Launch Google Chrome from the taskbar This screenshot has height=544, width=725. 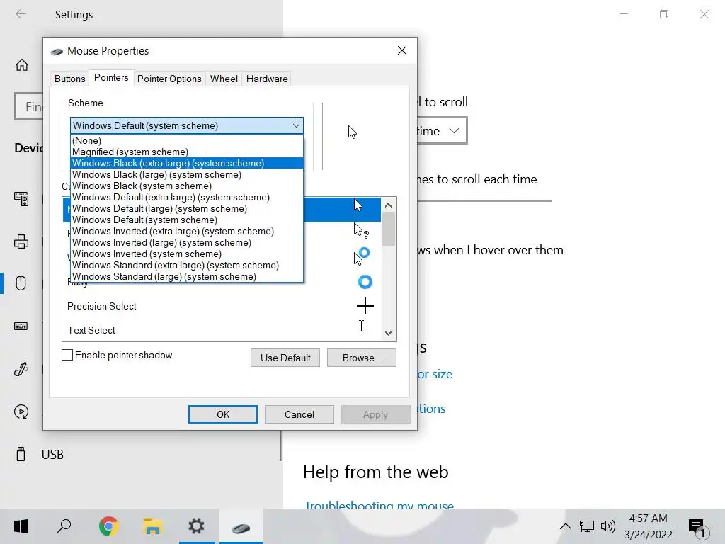(108, 526)
